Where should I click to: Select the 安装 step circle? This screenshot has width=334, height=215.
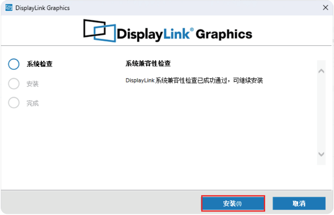[x=14, y=84]
